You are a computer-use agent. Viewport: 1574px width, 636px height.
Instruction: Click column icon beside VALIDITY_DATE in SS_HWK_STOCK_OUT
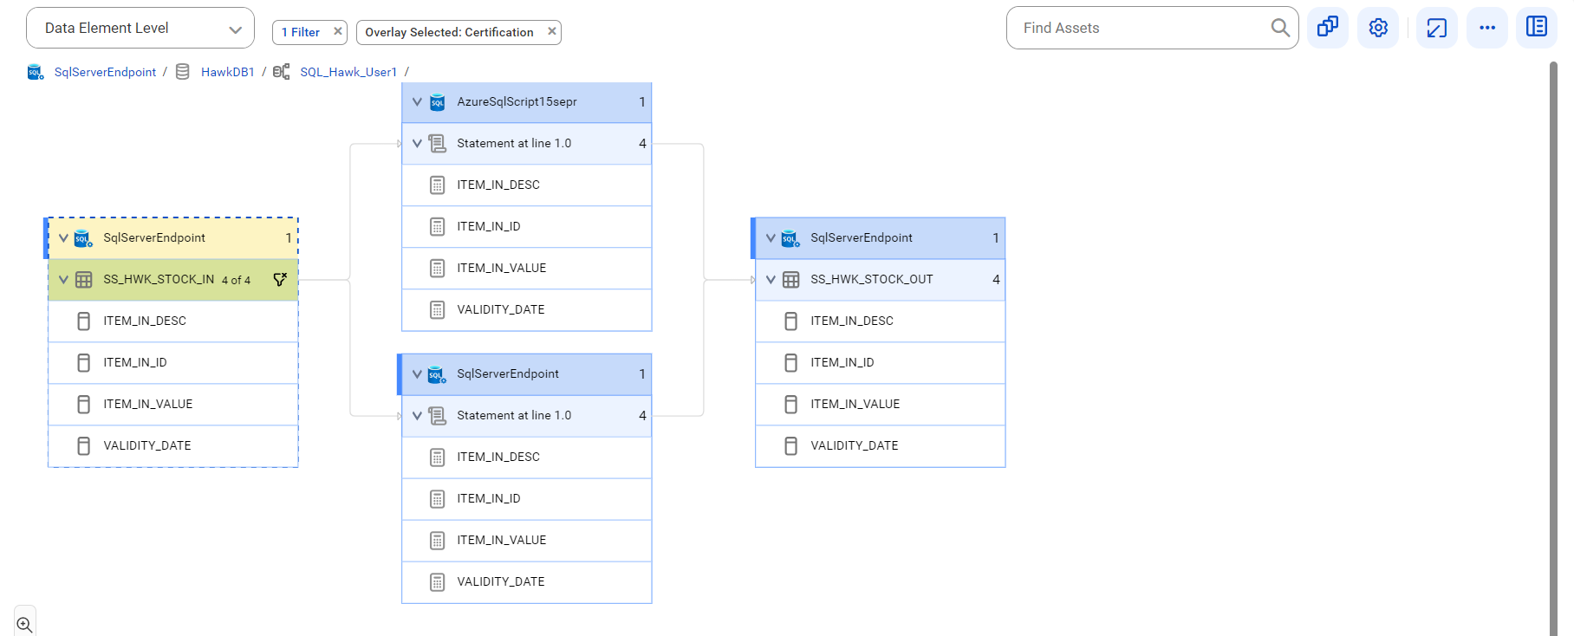[791, 446]
